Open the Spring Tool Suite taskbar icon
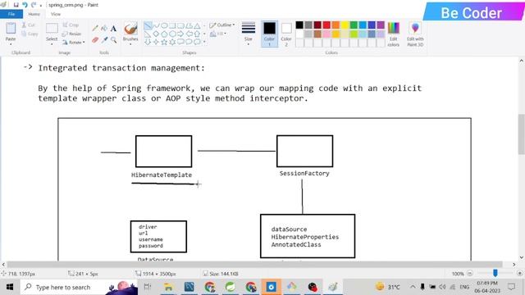 pyautogui.click(x=231, y=287)
